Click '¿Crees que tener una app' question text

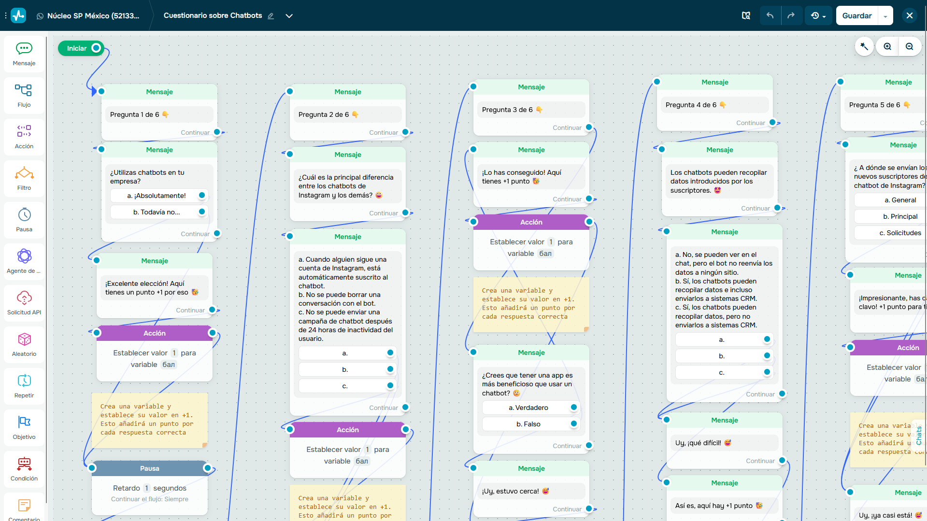point(527,384)
